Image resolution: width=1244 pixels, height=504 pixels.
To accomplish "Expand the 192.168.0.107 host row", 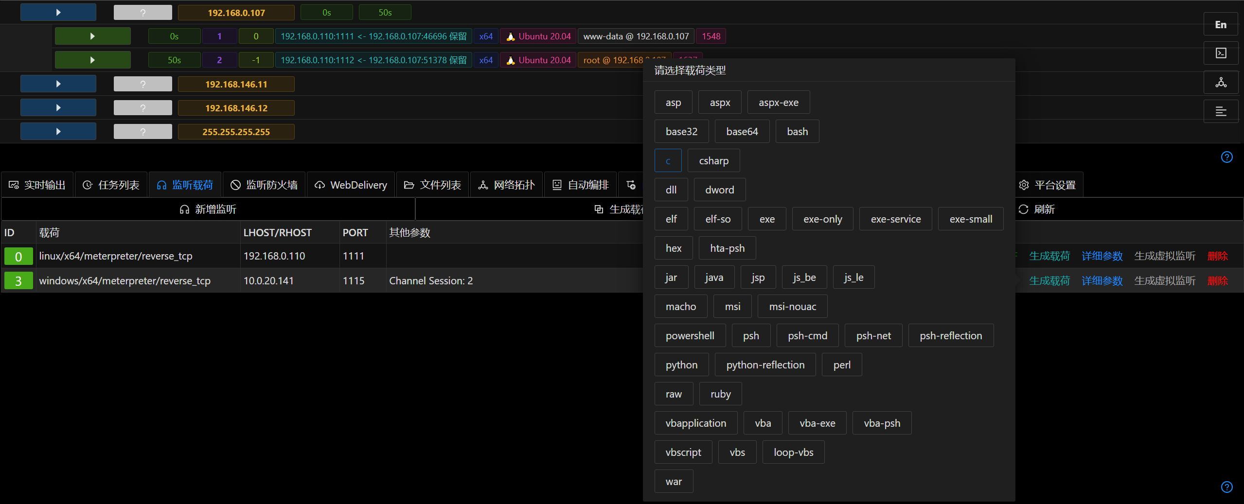I will coord(58,12).
